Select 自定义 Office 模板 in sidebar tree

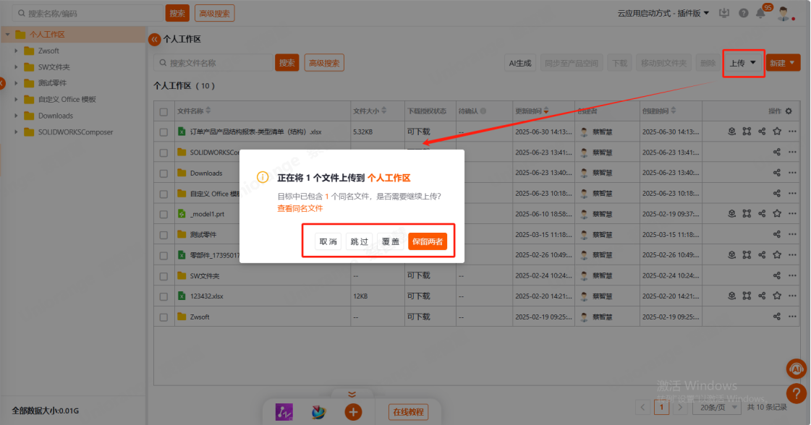[67, 99]
